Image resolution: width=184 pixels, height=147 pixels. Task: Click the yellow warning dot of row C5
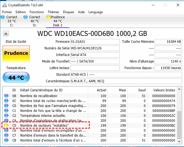pos(6,125)
